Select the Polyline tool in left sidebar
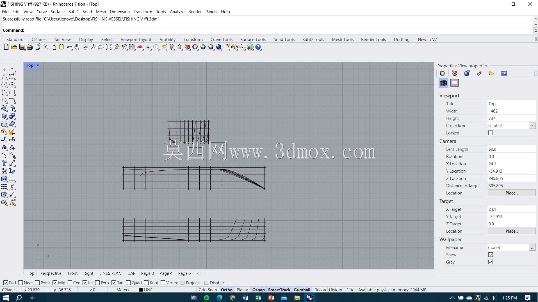This screenshot has height=302, width=538. click(4, 77)
